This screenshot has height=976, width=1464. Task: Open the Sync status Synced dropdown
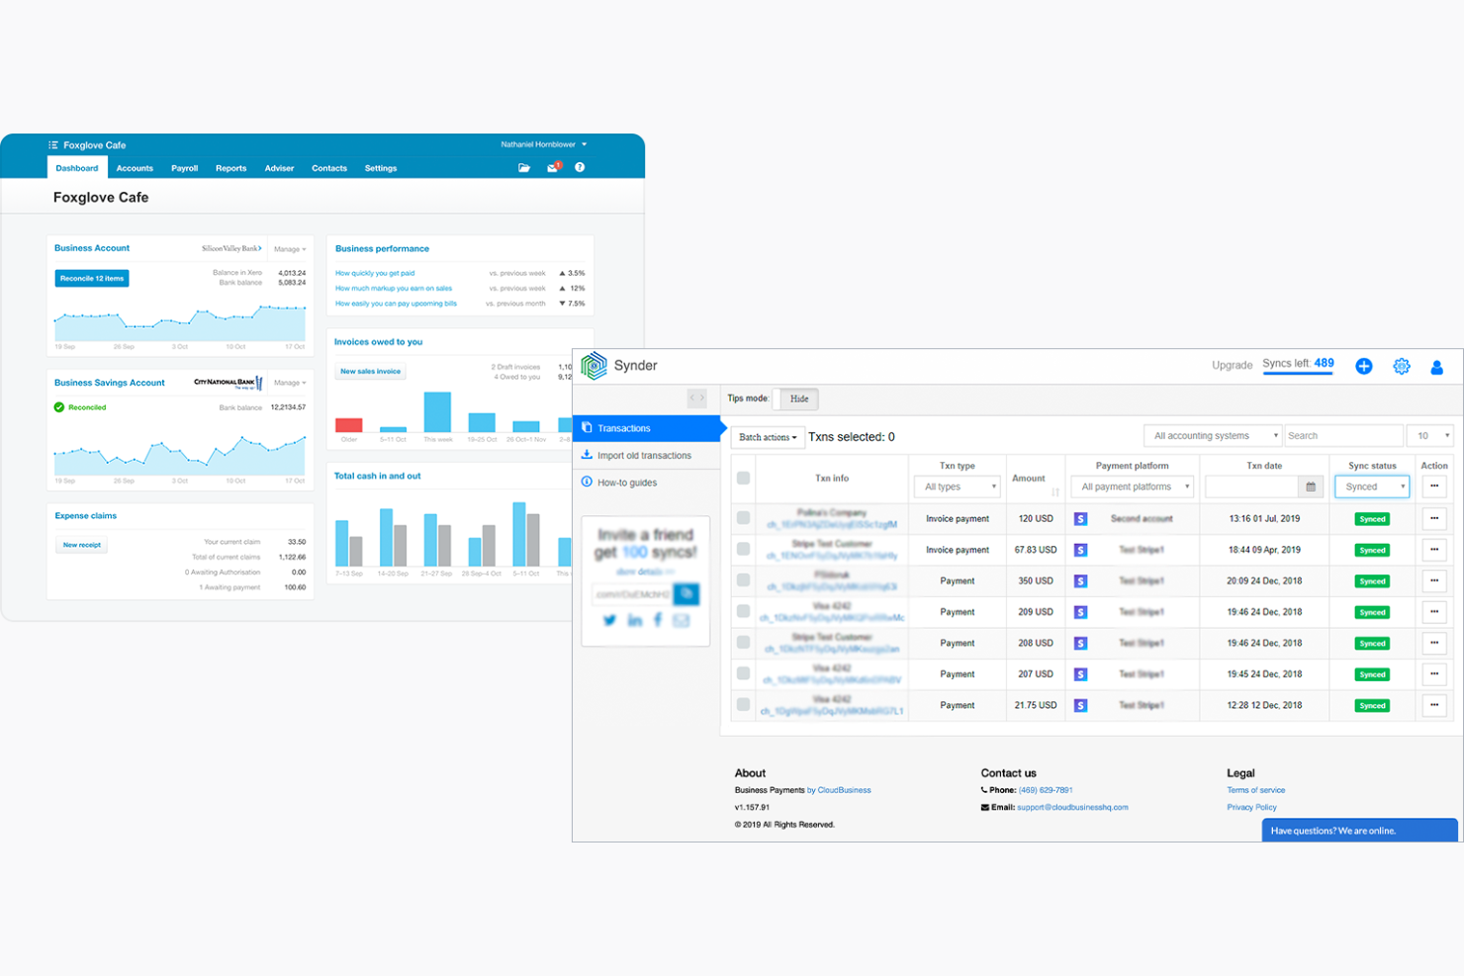[x=1372, y=487]
